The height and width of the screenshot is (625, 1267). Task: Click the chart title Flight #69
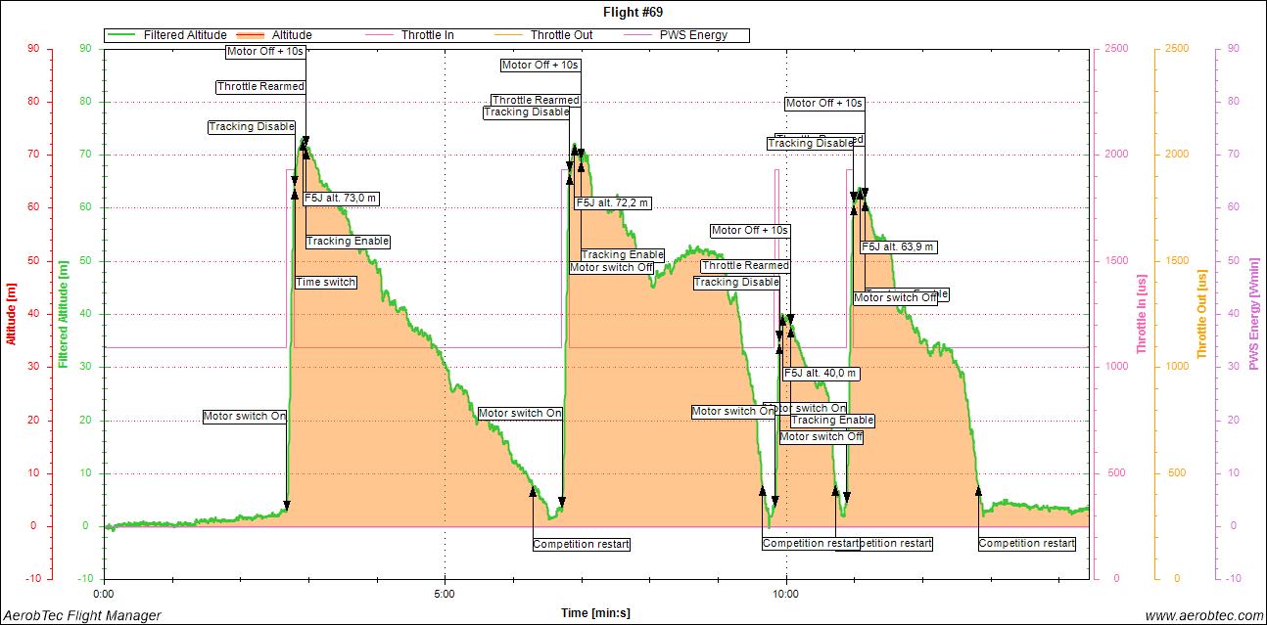pyautogui.click(x=633, y=12)
